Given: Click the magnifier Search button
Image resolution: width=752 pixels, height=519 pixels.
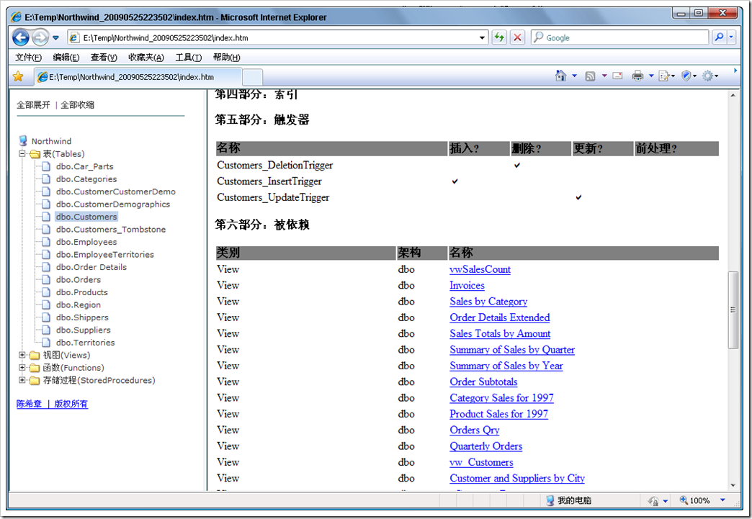Looking at the screenshot, I should pos(719,37).
